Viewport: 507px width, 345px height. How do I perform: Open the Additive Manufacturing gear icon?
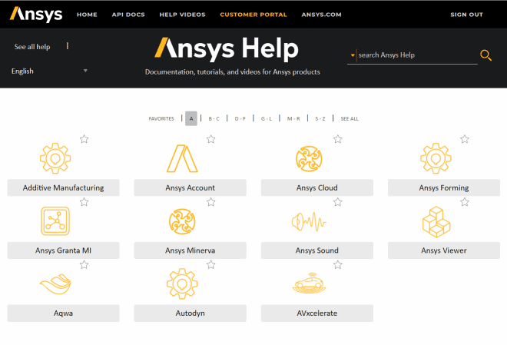pos(55,158)
